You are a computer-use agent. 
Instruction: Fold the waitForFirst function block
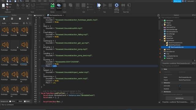(40, 93)
